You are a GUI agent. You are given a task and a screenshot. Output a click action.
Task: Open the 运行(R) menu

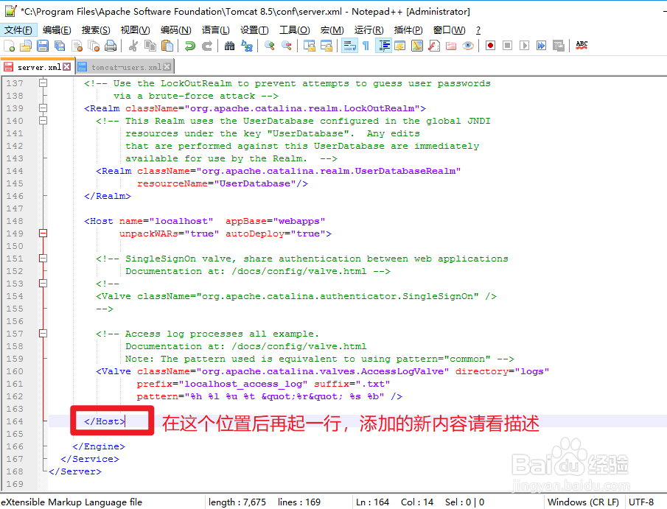click(x=369, y=30)
